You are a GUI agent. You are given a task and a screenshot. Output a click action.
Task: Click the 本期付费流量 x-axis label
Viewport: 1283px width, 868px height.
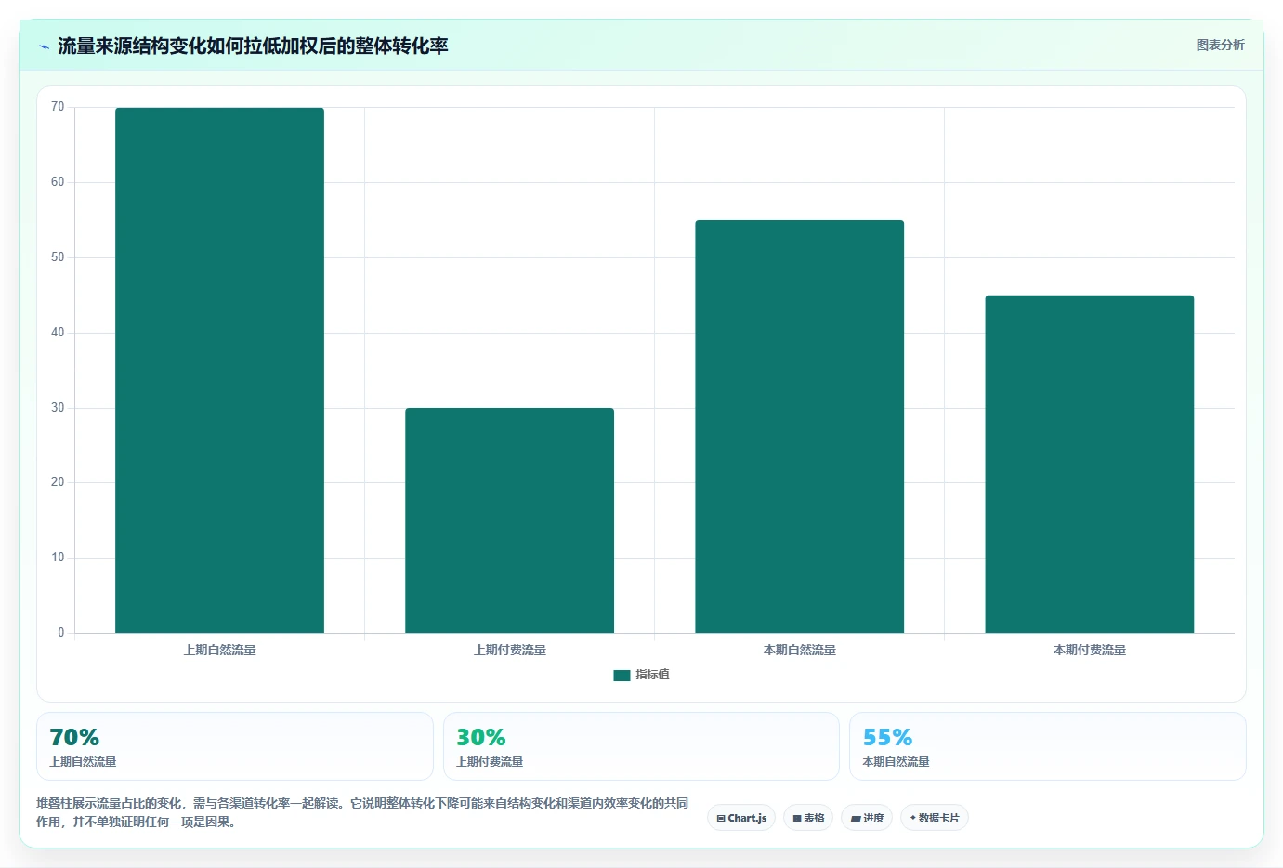tap(1089, 650)
